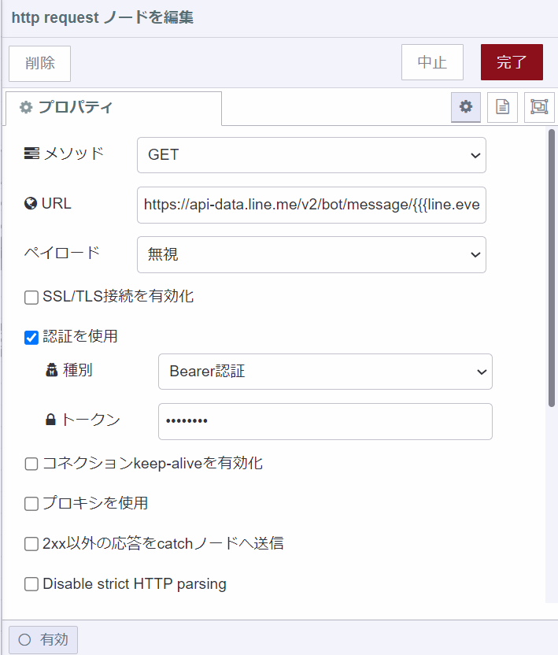Open the メソッド GET dropdown
This screenshot has width=558, height=655.
(x=312, y=155)
